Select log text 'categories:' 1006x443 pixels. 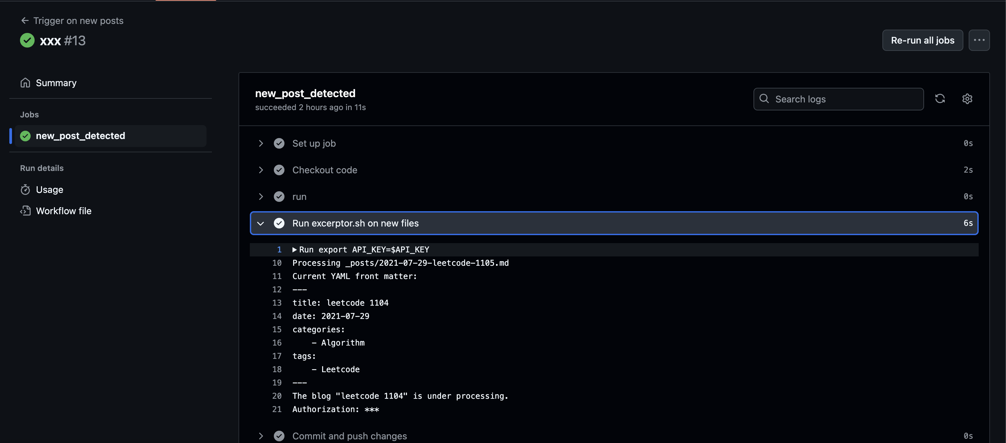(x=318, y=330)
